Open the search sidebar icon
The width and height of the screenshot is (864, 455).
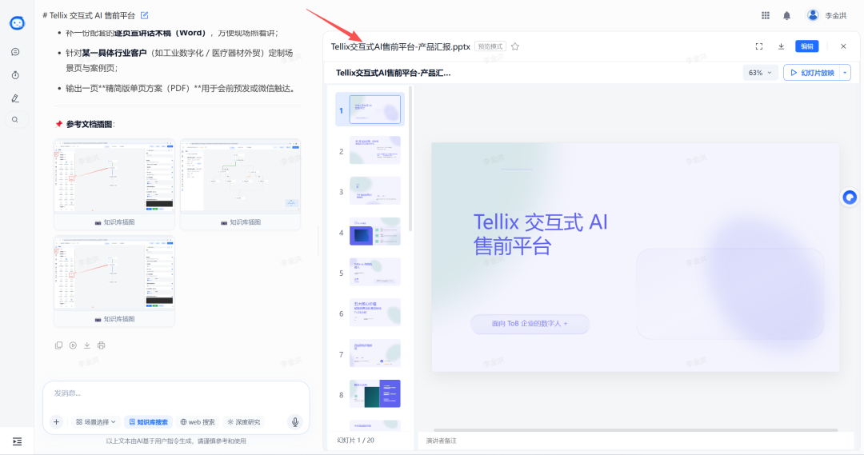(15, 119)
